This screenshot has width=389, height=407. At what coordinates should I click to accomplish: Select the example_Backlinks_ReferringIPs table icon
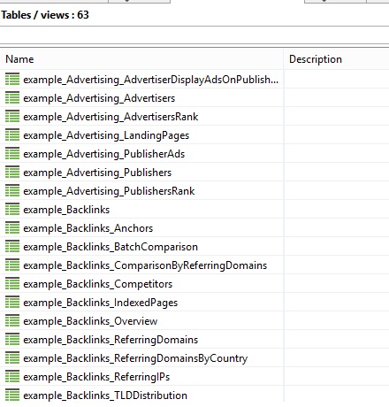coord(12,377)
